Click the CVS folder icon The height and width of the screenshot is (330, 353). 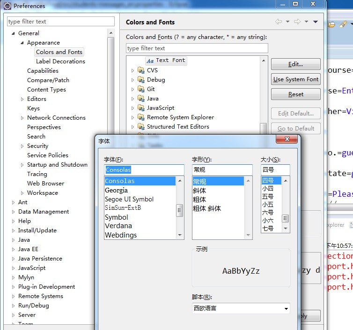point(141,70)
